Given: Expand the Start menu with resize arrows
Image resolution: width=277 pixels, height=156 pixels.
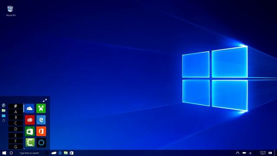Looking at the screenshot, I should pos(45,100).
